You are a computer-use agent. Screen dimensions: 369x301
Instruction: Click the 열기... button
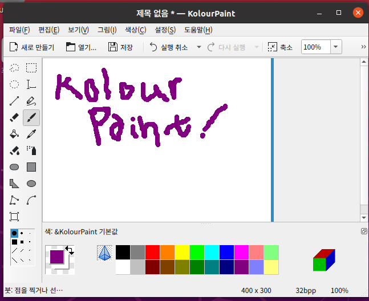tap(81, 47)
